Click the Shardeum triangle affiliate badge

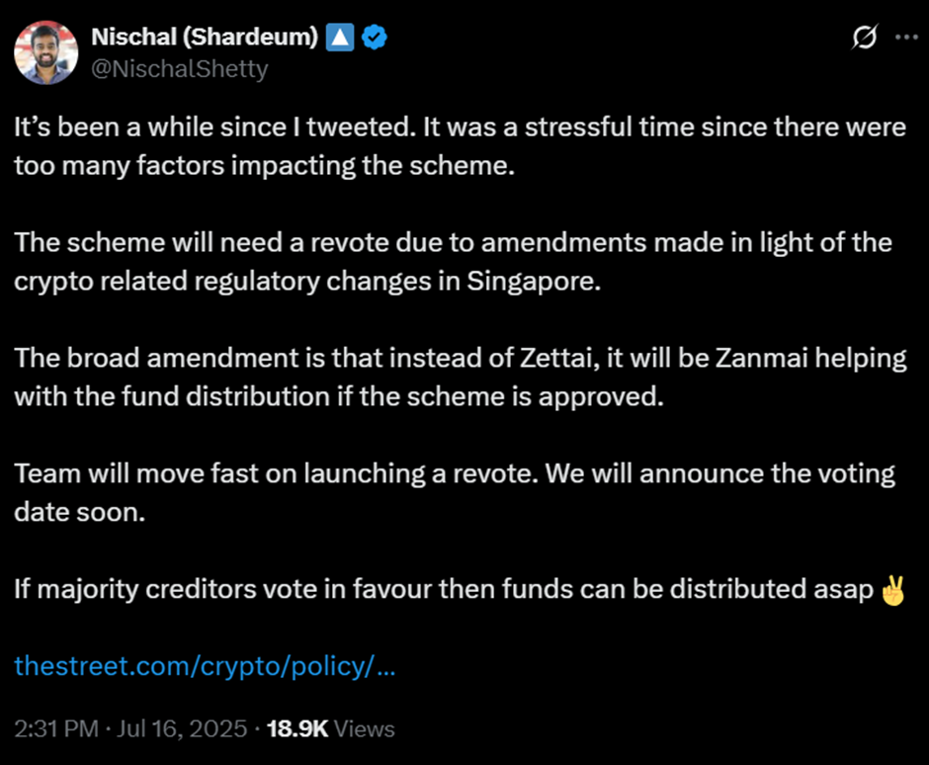tap(340, 38)
